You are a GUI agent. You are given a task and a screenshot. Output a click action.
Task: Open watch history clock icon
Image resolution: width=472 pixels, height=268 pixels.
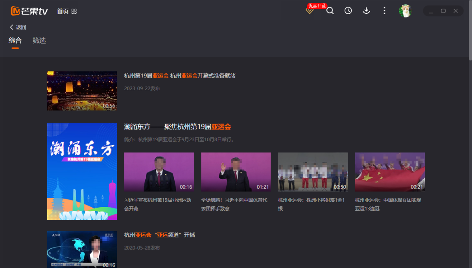pyautogui.click(x=348, y=11)
